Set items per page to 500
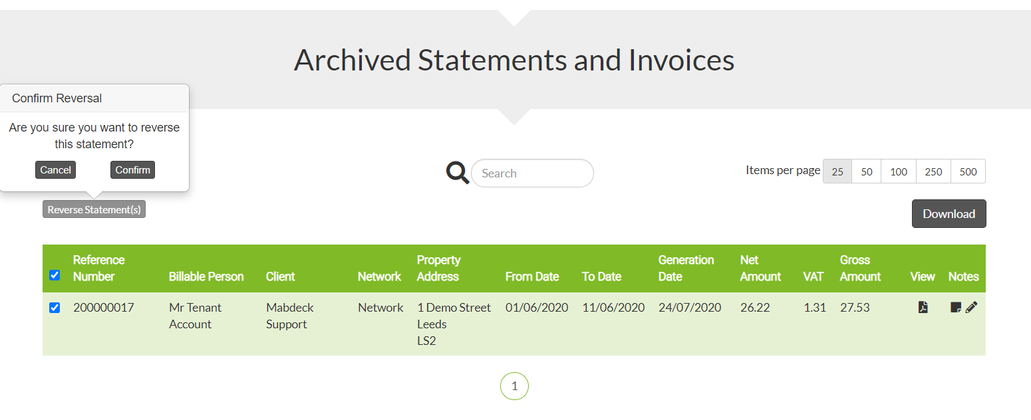The image size is (1031, 420). tap(968, 171)
